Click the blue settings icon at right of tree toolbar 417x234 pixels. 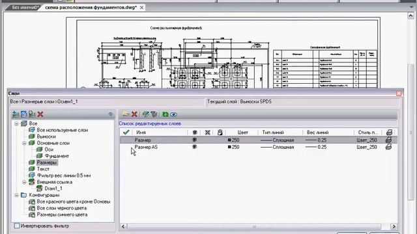point(111,114)
